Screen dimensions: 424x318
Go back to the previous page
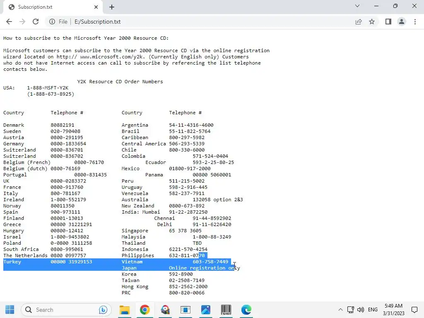[x=9, y=22]
